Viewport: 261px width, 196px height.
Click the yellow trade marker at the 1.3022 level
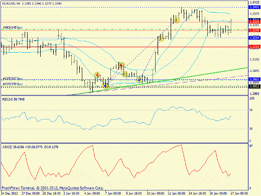pyautogui.click(x=105, y=86)
